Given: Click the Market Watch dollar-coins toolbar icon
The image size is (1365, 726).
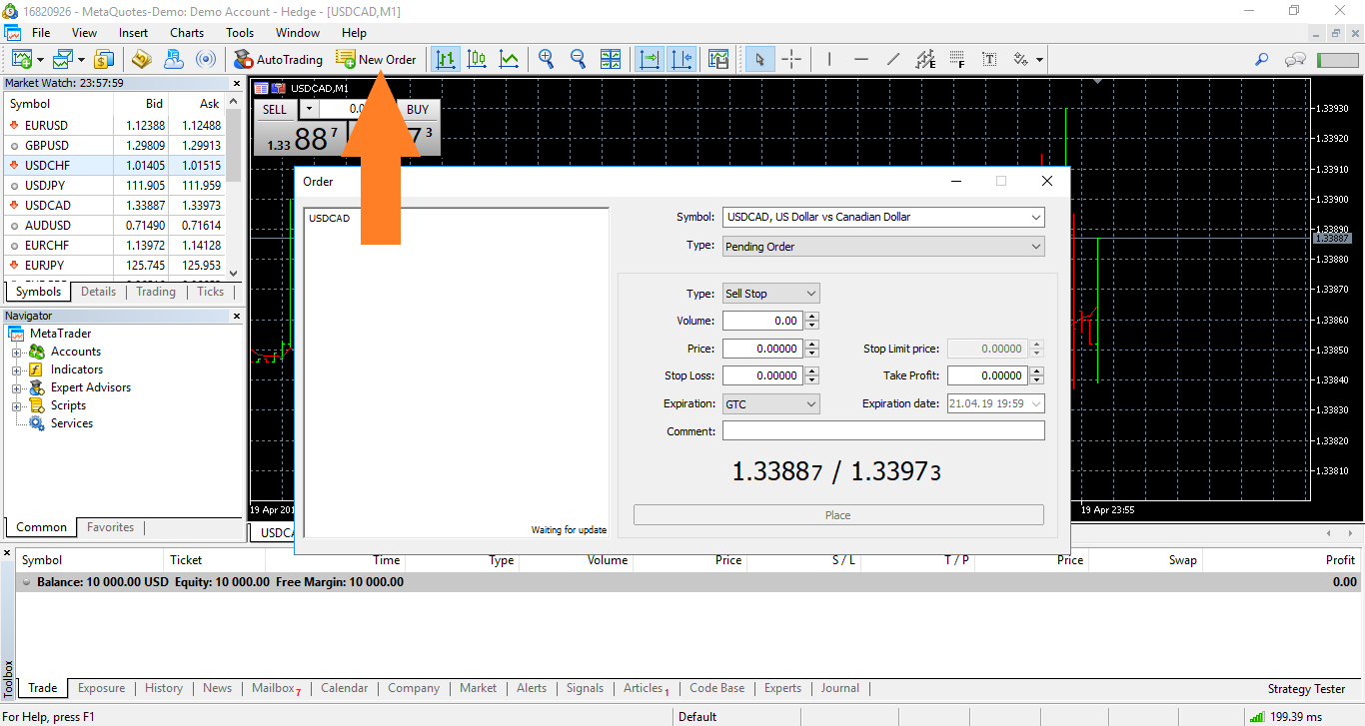Looking at the screenshot, I should point(105,59).
